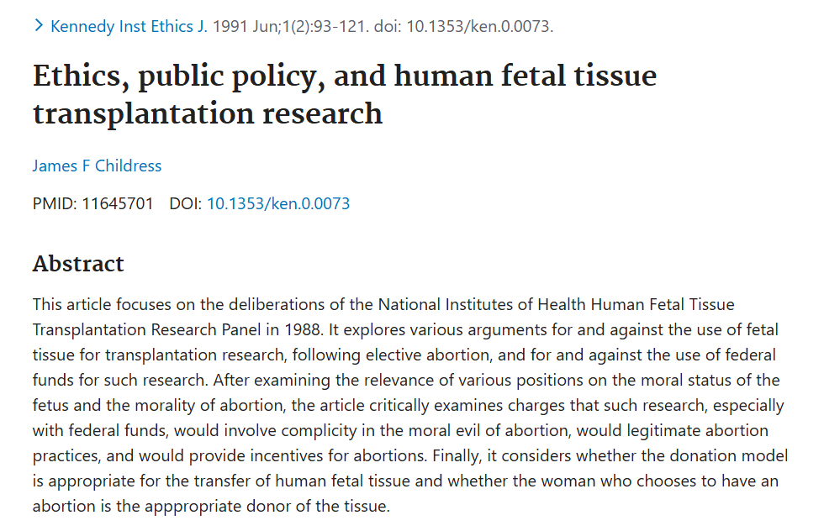Screen dimensions: 824x531
Task: Click the PMID number 11645701
Action: (x=117, y=204)
